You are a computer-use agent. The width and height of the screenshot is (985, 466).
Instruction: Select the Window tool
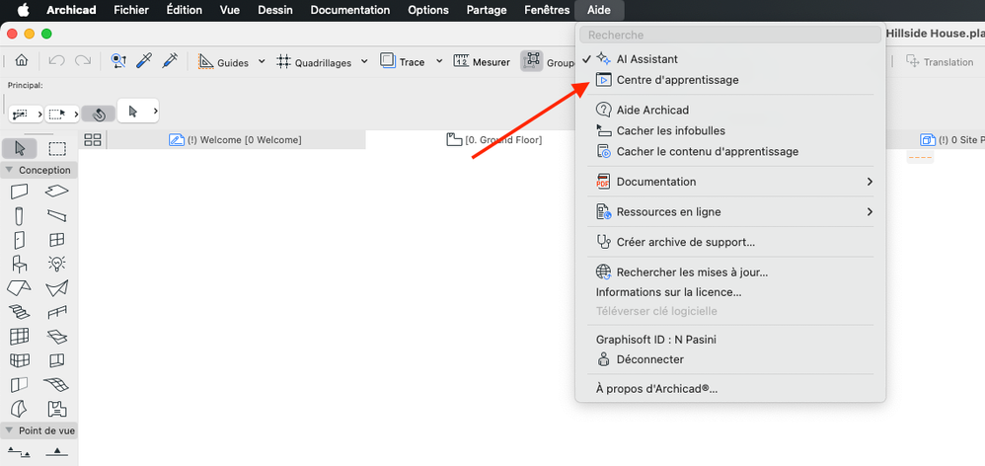57,239
